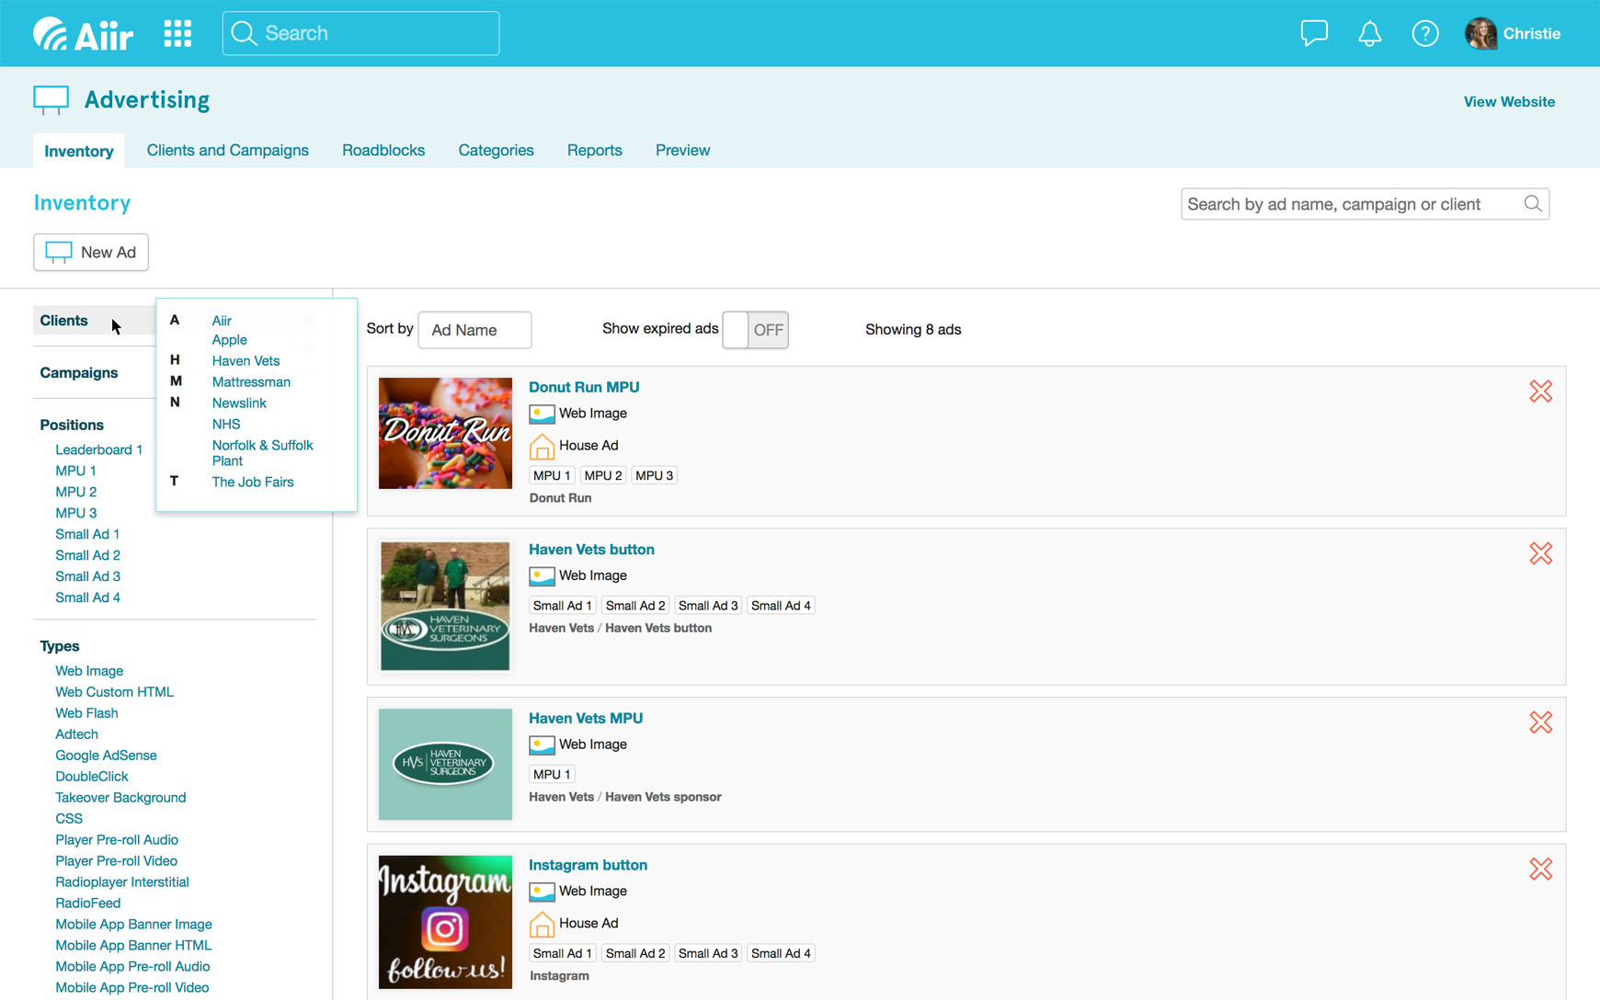Open the Roadblocks tab
The width and height of the screenshot is (1600, 1000).
[383, 151]
